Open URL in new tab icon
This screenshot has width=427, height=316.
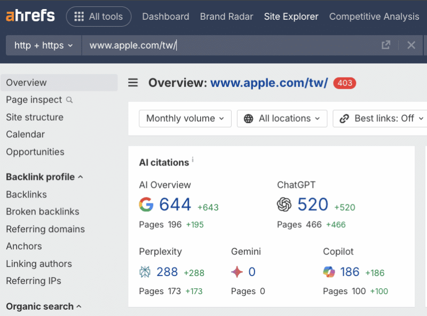386,45
